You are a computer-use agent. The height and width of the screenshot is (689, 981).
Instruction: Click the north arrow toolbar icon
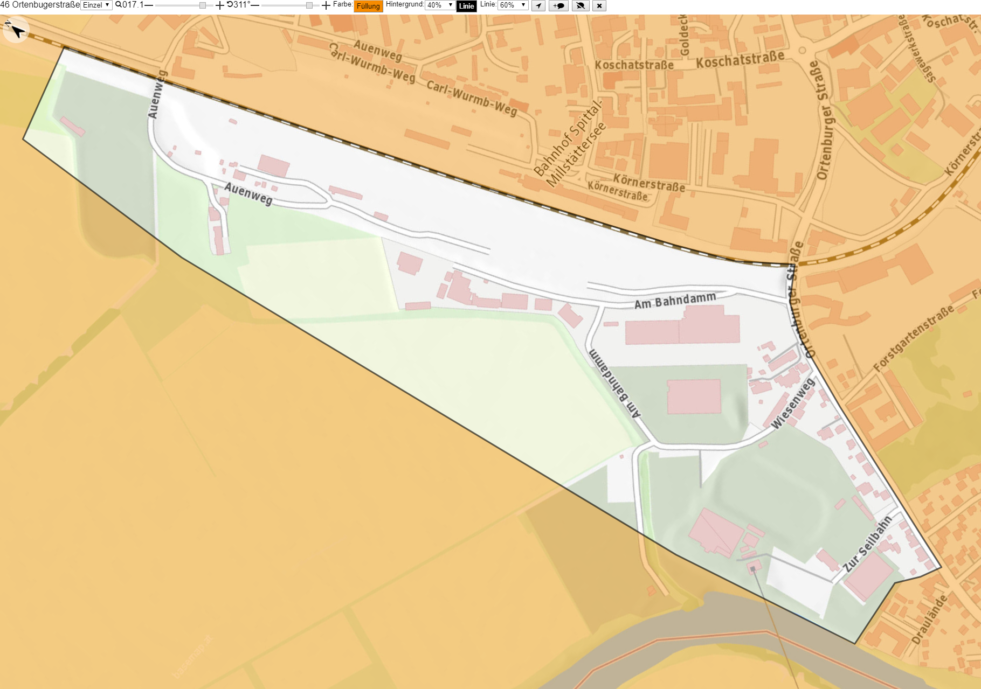pyautogui.click(x=538, y=5)
